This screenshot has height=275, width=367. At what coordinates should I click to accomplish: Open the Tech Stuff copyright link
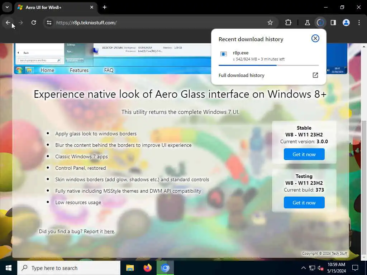click(339, 253)
